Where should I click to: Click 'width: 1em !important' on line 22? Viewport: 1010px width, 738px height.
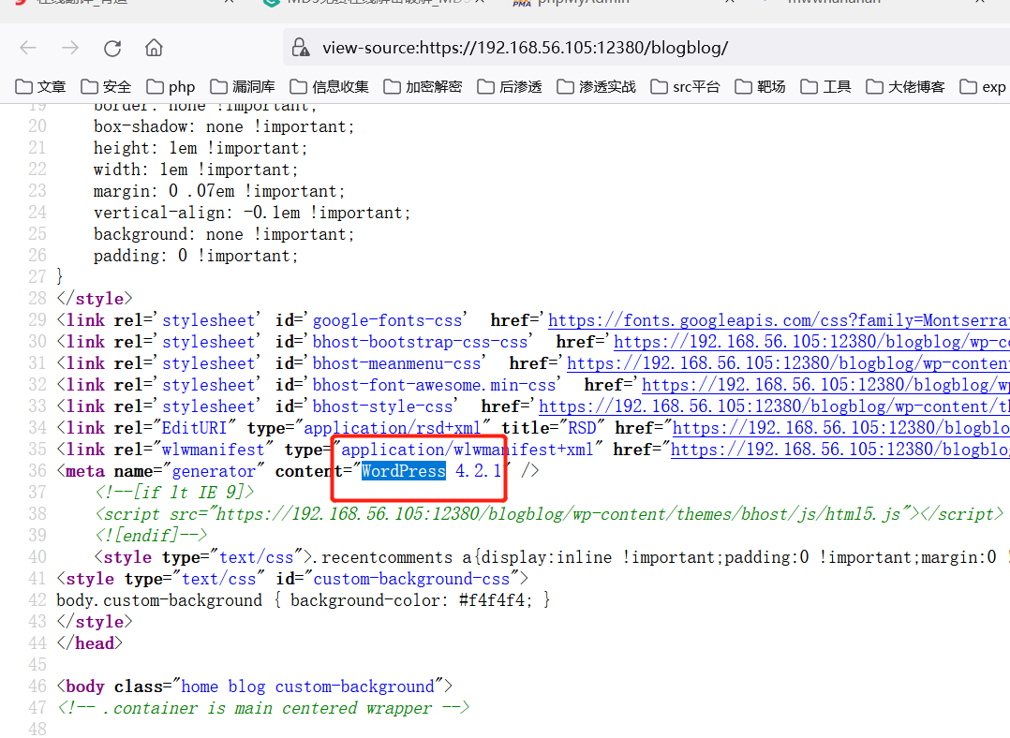click(x=196, y=170)
